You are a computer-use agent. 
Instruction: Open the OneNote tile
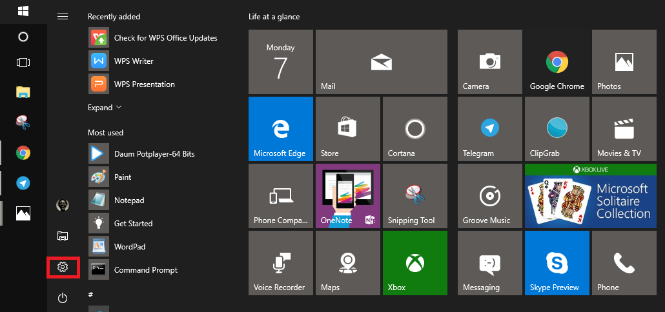348,195
